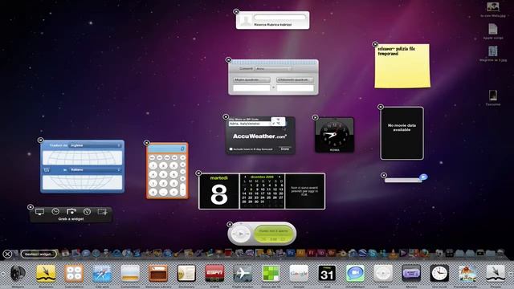Add the brown Delicious Library widget from the bar
The height and width of the screenshot is (289, 514).
[158, 273]
